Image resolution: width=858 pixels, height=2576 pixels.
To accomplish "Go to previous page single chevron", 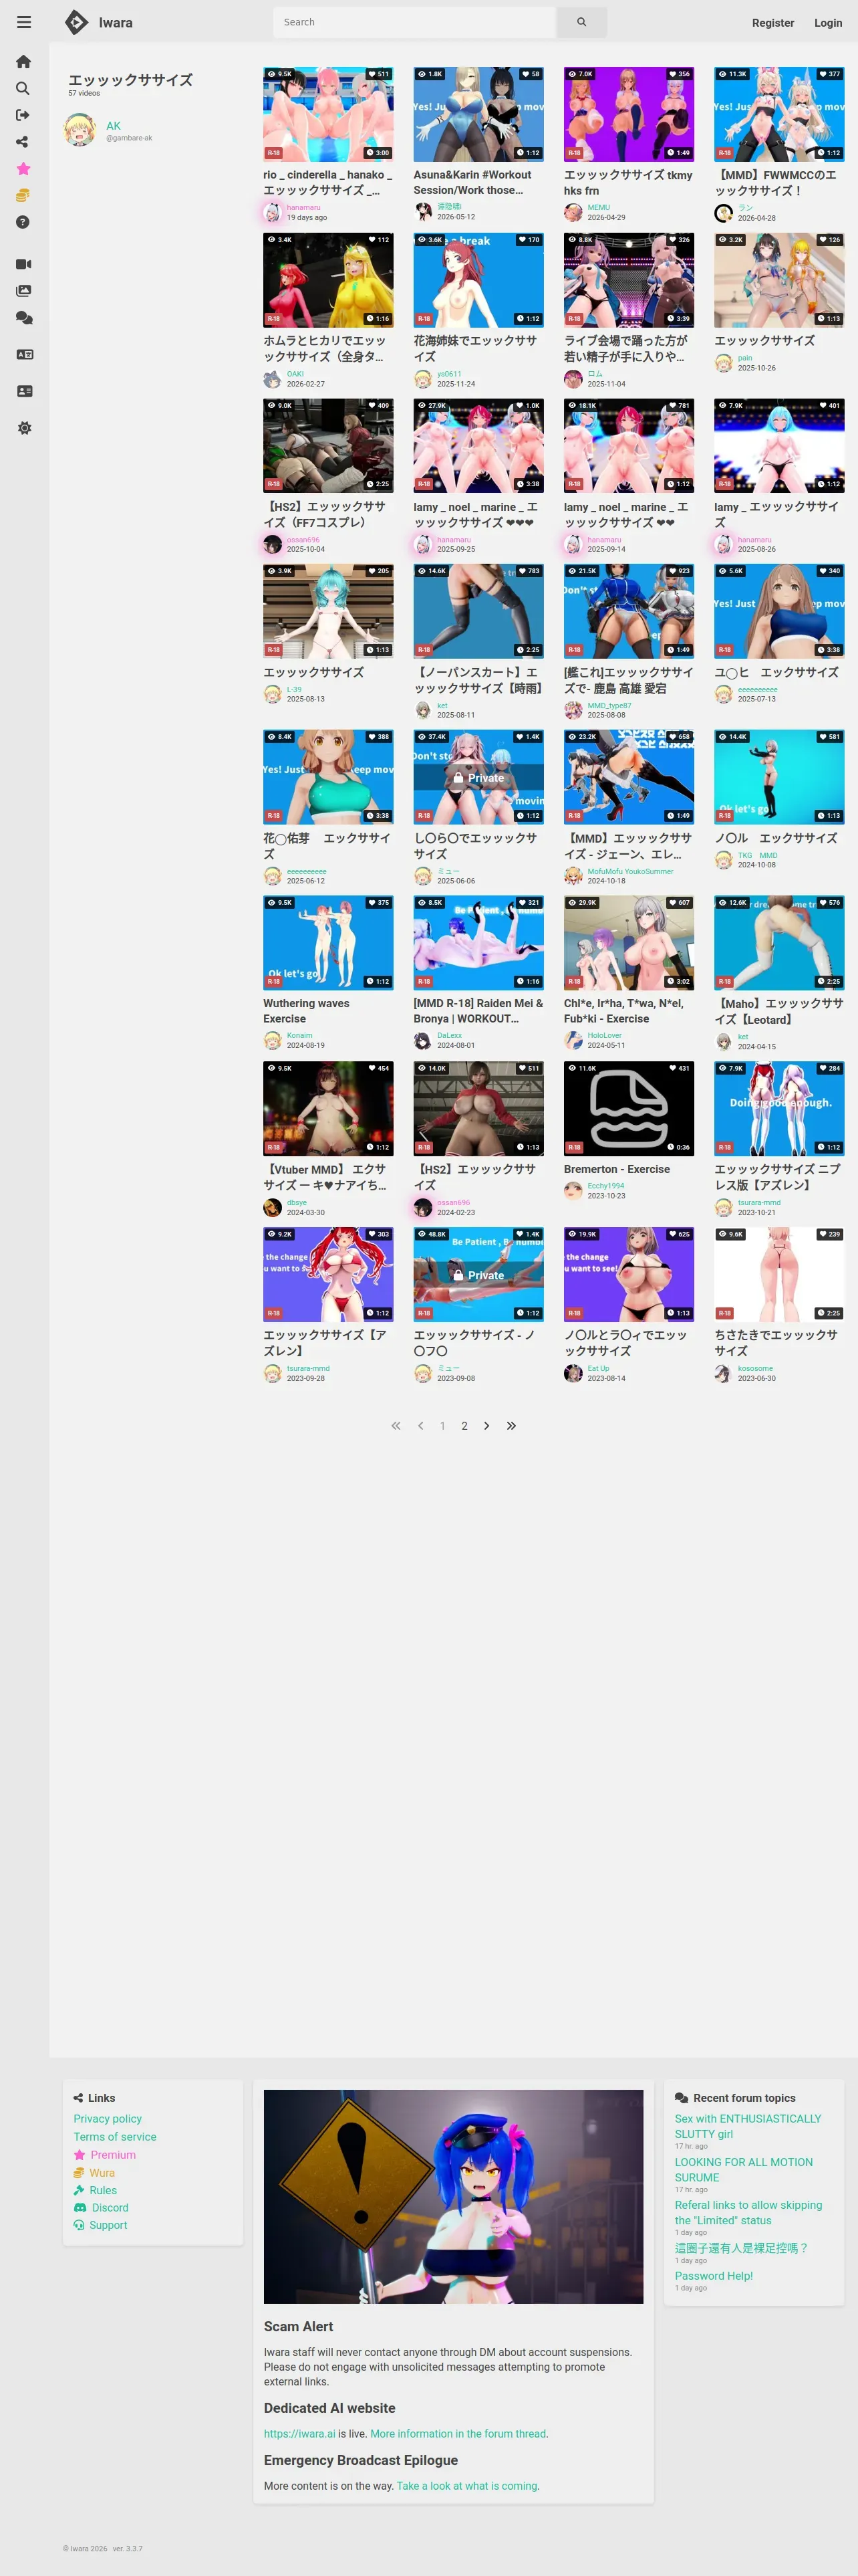I will [x=420, y=1426].
